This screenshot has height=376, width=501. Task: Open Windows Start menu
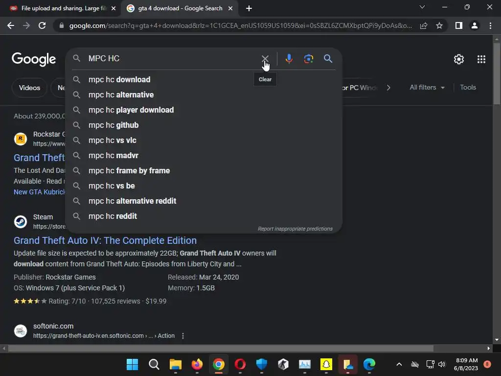pyautogui.click(x=132, y=364)
